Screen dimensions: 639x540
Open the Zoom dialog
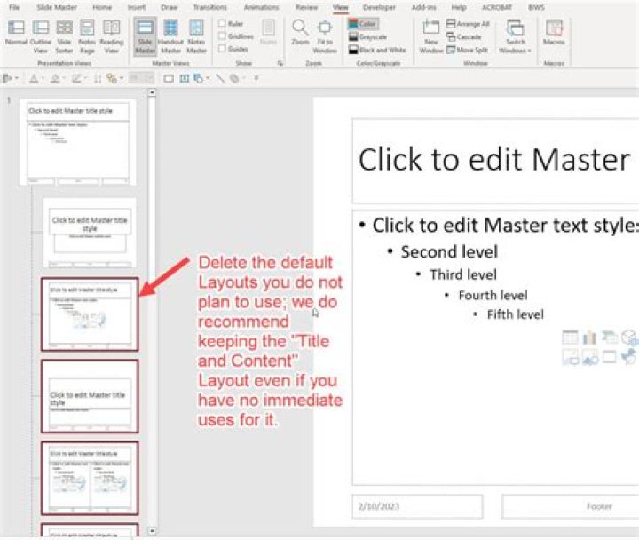[300, 33]
